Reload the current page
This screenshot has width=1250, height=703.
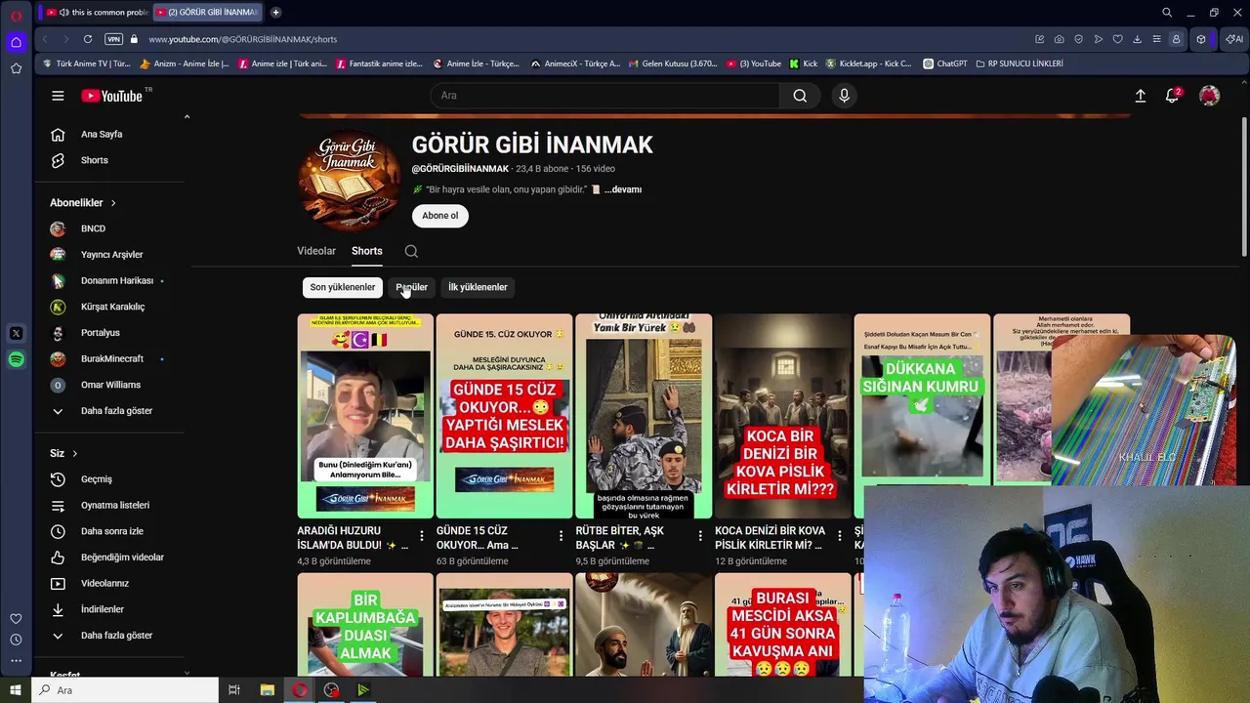coord(88,39)
